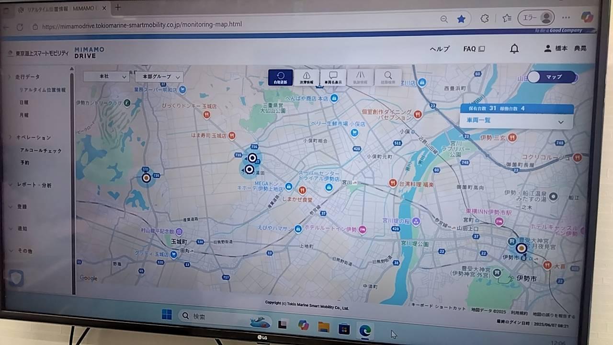Click the グッディ 玉城店 shopping pin
This screenshot has width=613, height=345.
(x=173, y=254)
